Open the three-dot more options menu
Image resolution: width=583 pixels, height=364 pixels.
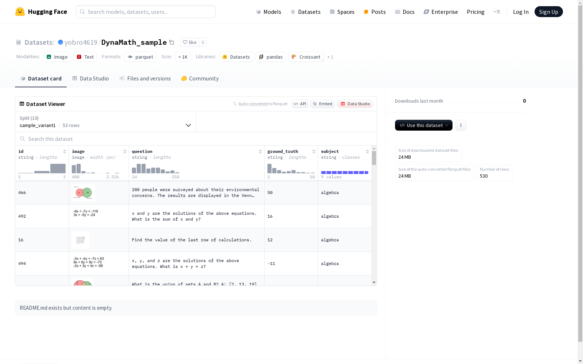461,125
